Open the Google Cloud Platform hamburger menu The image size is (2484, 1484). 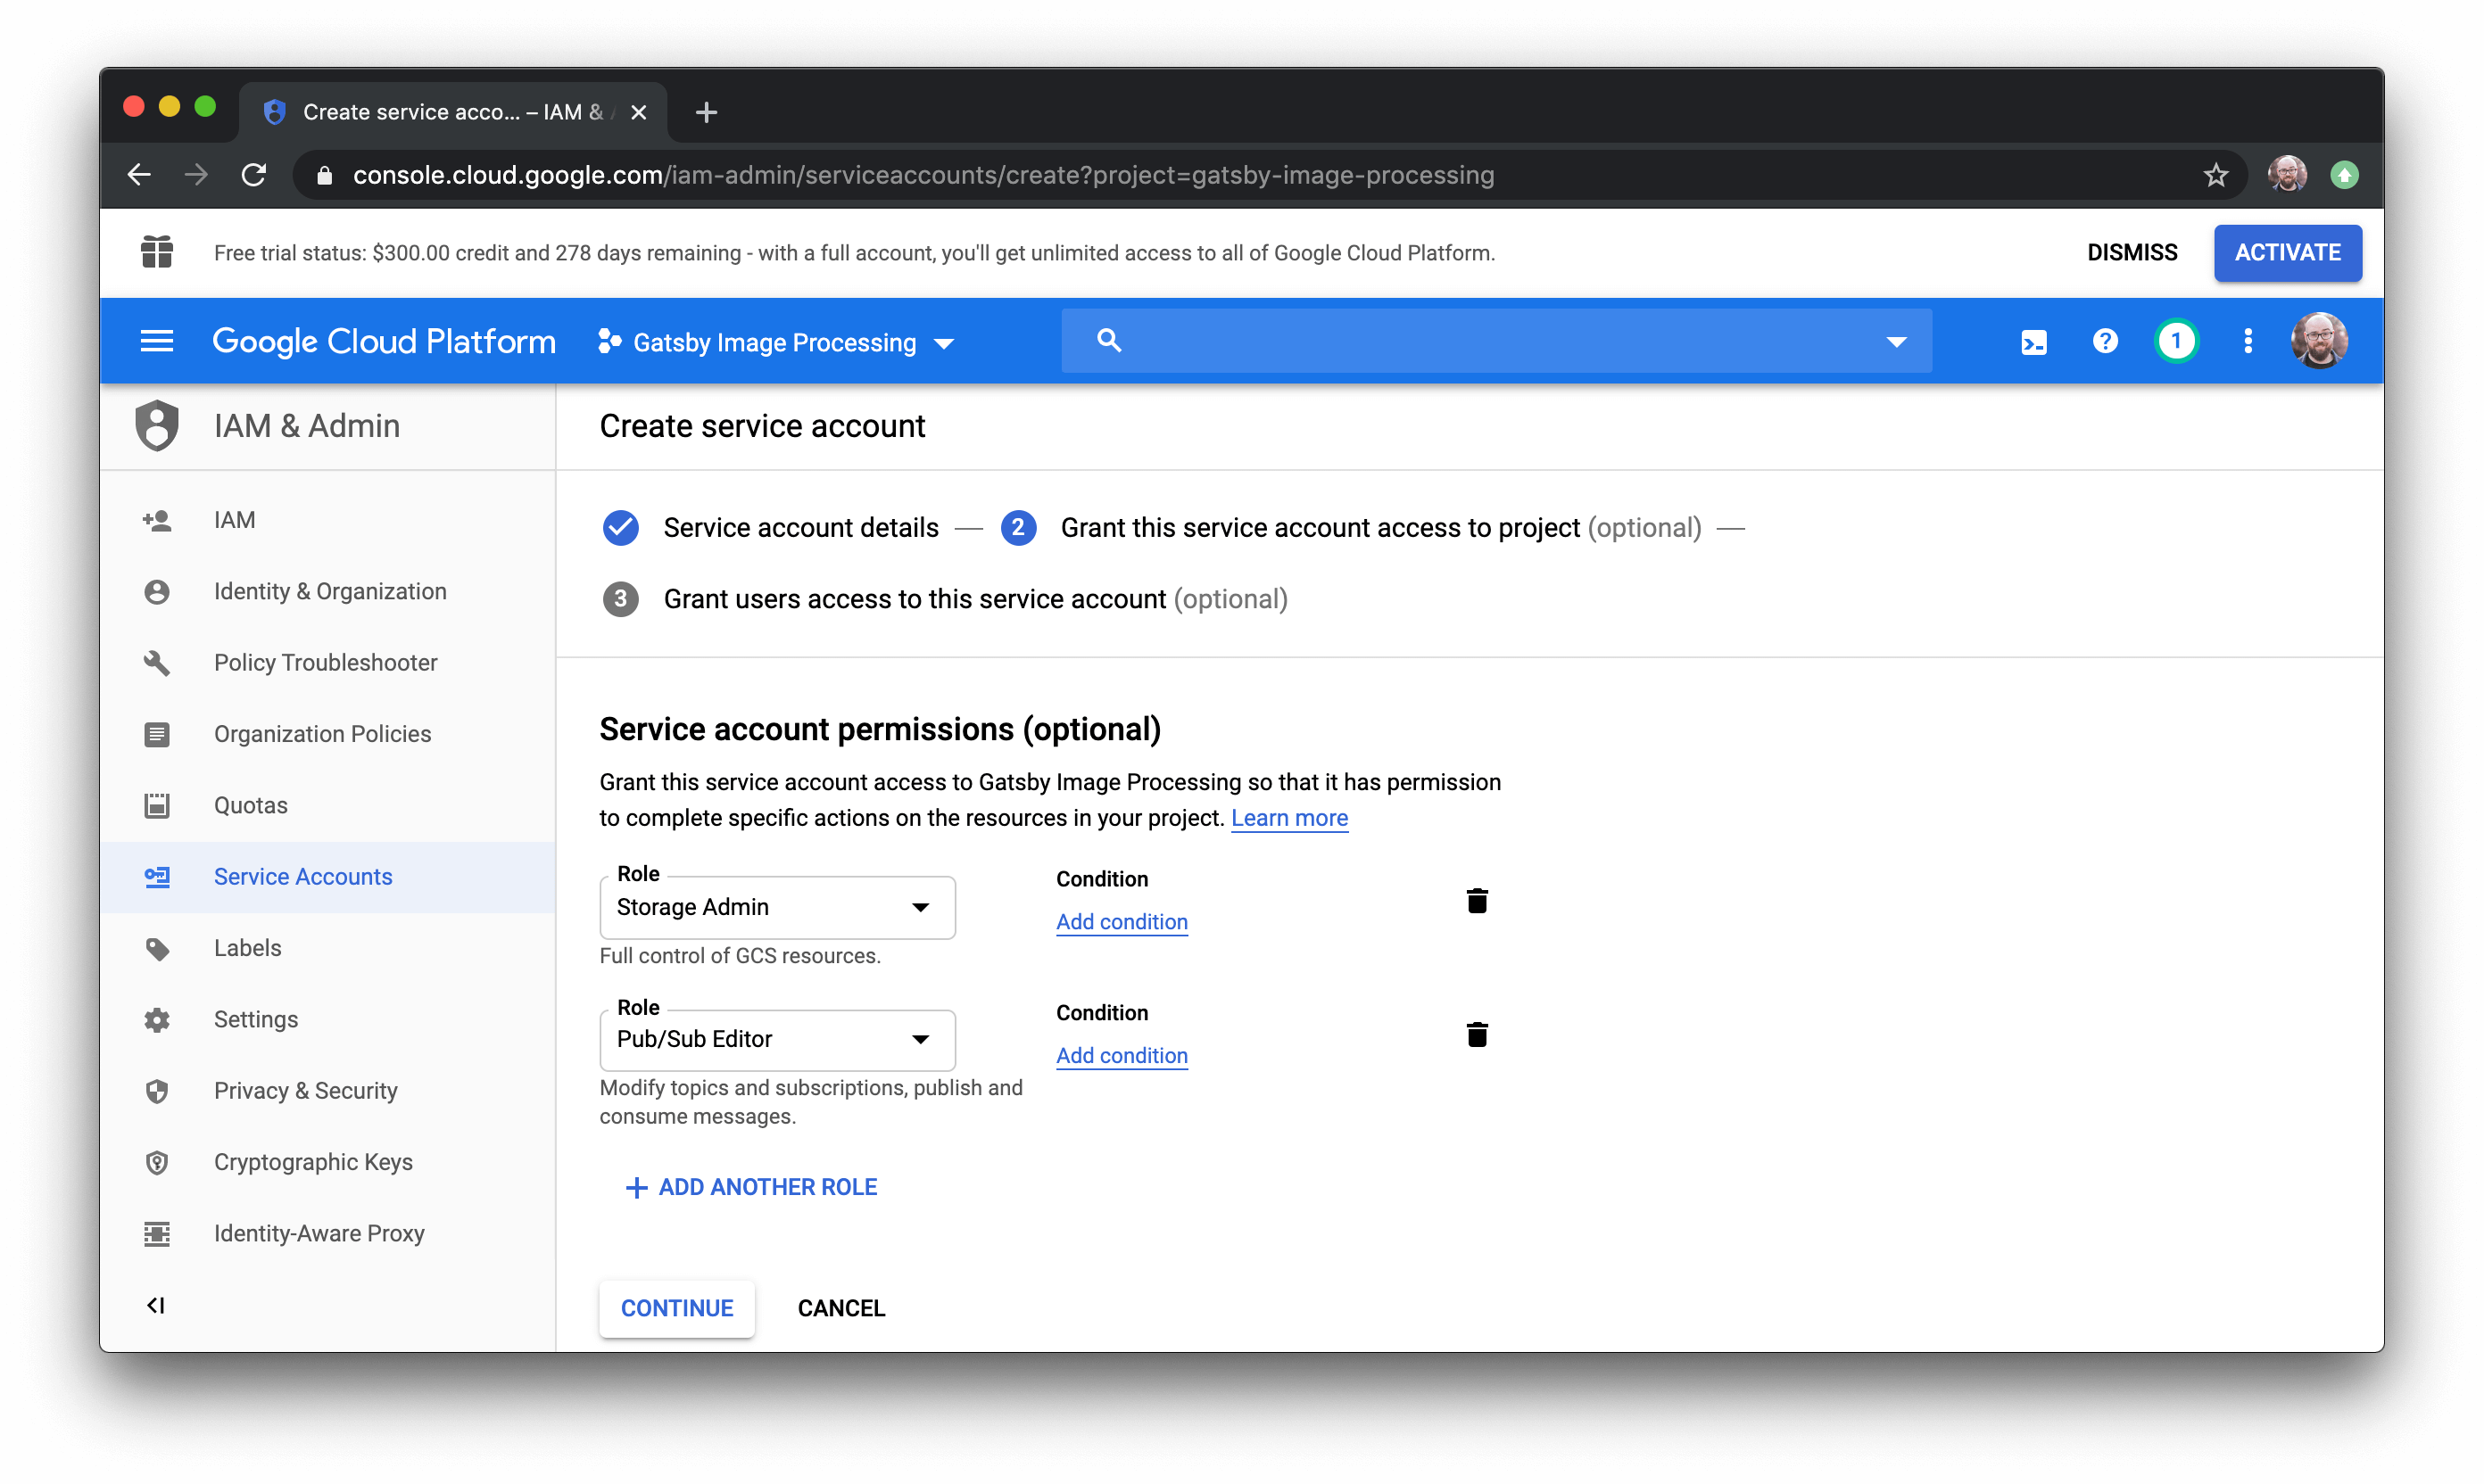(x=155, y=341)
